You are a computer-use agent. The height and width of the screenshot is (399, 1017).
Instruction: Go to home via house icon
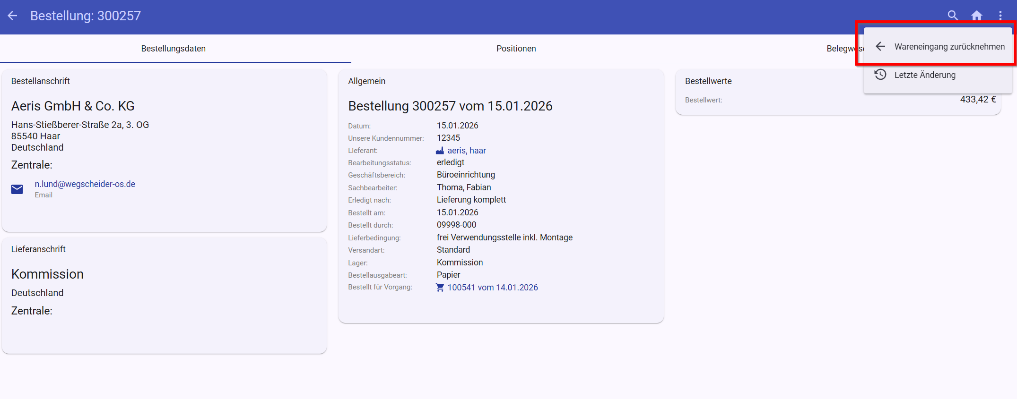tap(977, 16)
